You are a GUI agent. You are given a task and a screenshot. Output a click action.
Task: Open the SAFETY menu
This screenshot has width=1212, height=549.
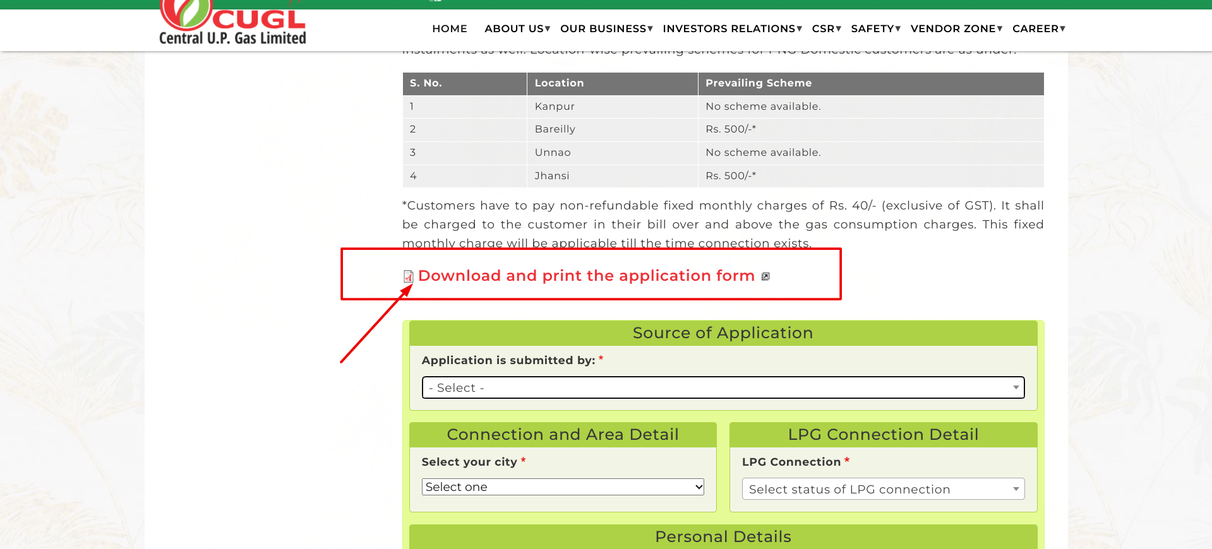point(875,28)
